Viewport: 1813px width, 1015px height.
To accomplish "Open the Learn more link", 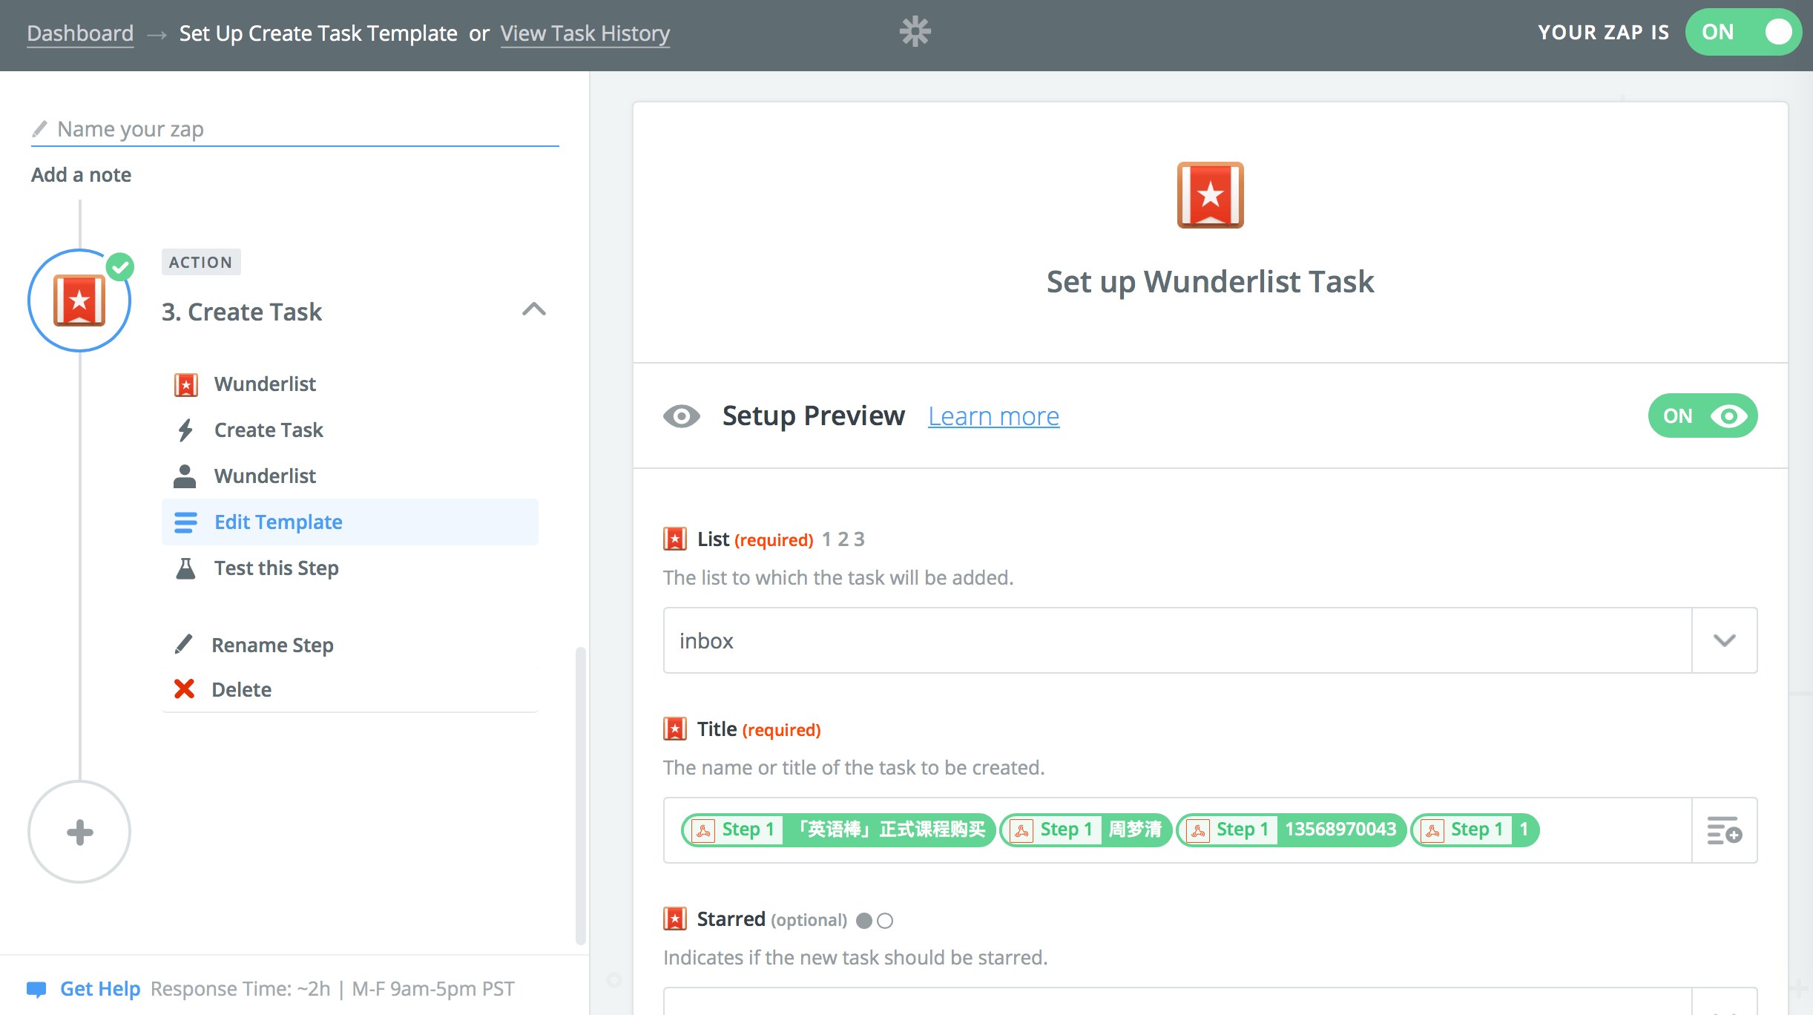I will pyautogui.click(x=993, y=416).
